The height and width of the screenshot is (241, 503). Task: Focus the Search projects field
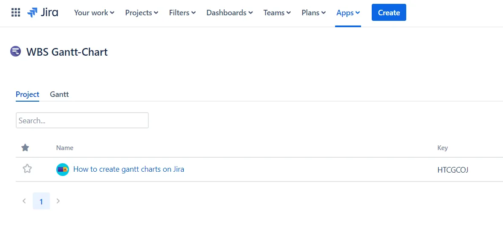pyautogui.click(x=82, y=120)
